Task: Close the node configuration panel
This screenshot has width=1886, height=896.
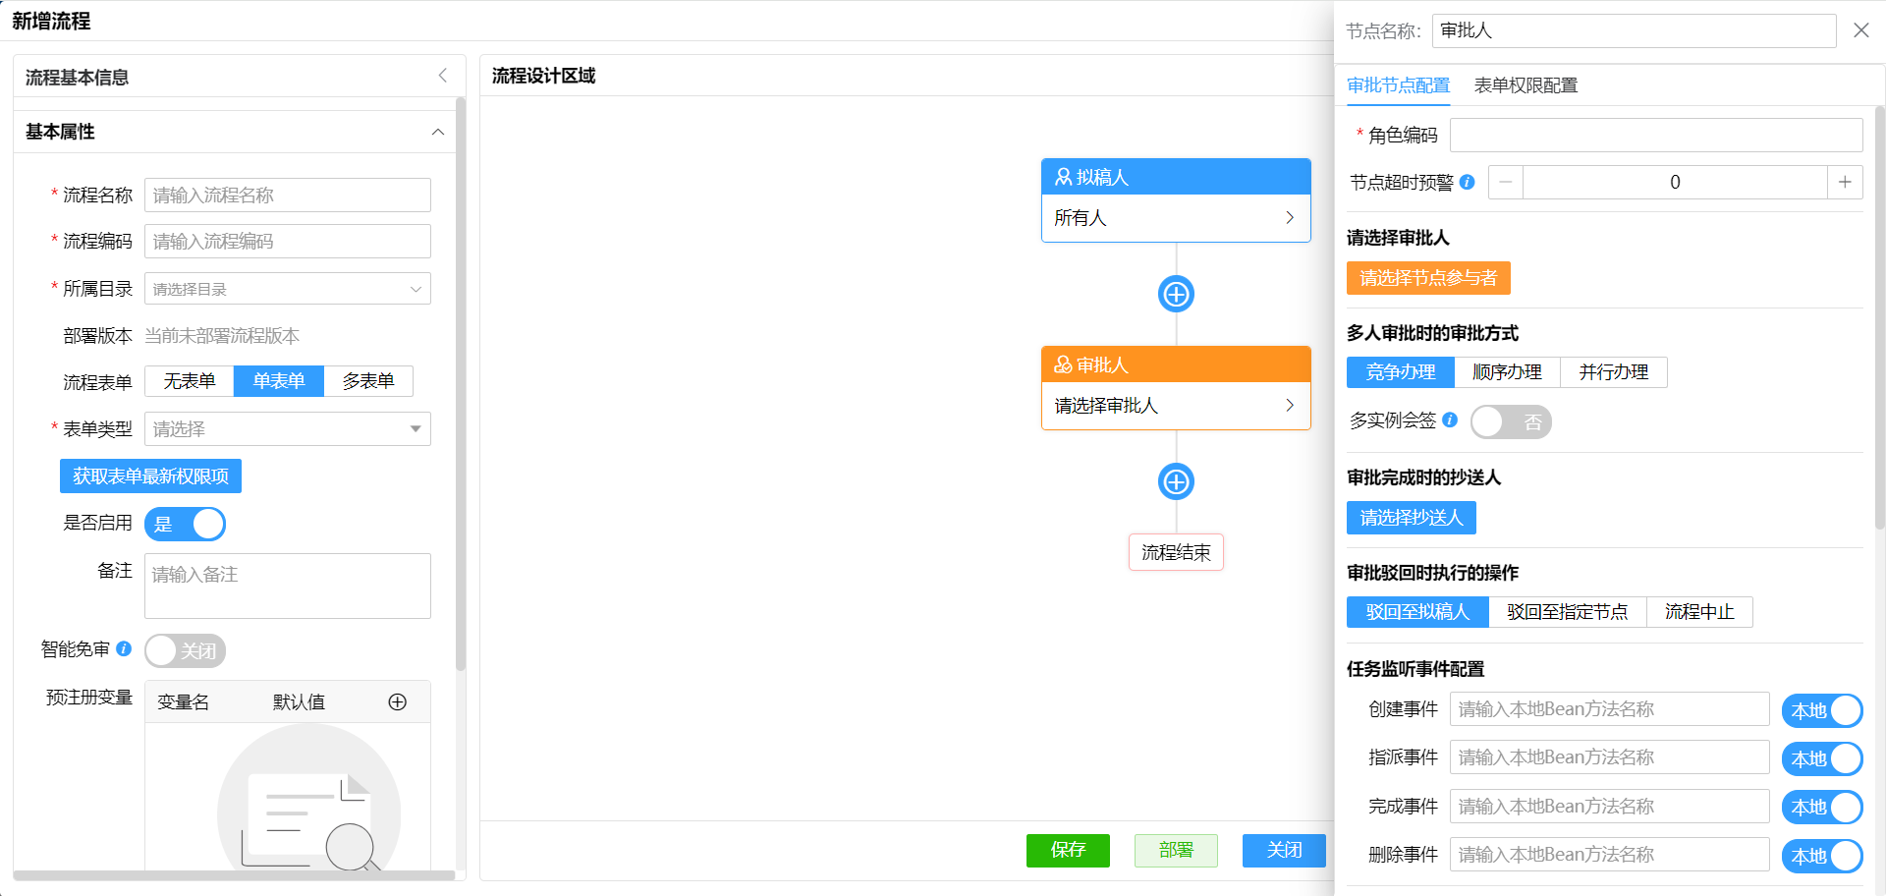Action: pyautogui.click(x=1860, y=30)
